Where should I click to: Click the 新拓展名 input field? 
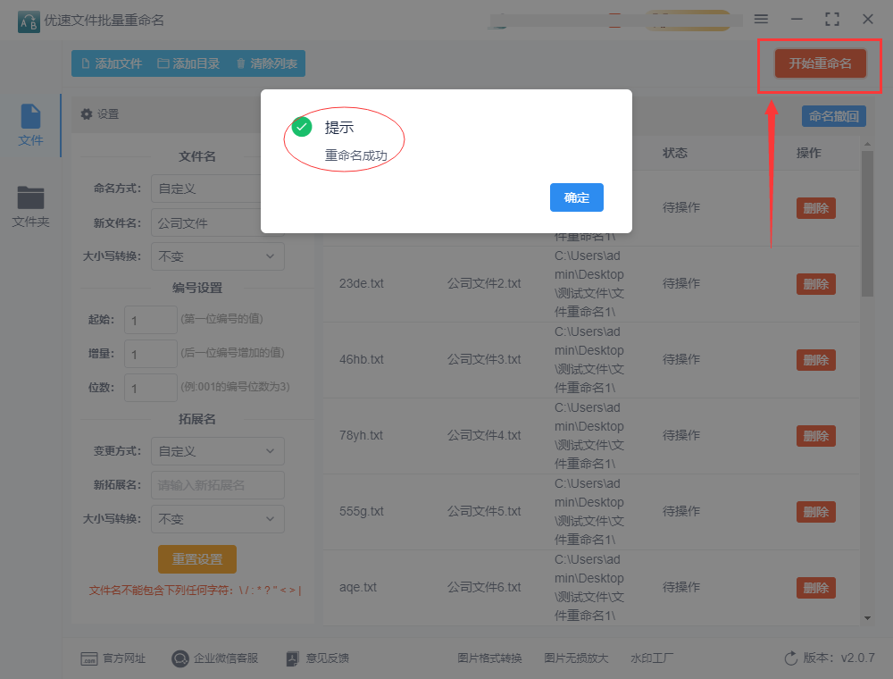218,485
